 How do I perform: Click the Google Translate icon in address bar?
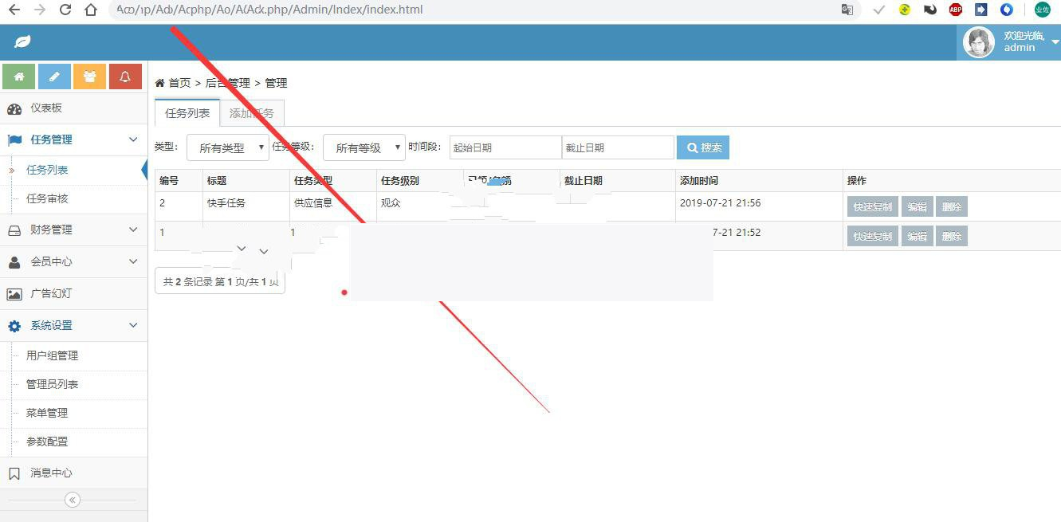click(x=847, y=10)
